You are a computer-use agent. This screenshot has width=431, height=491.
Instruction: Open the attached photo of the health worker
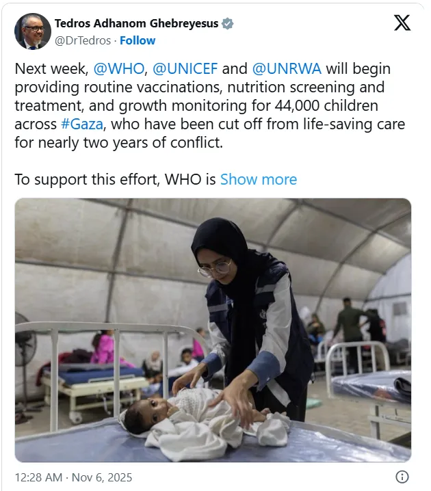213,330
